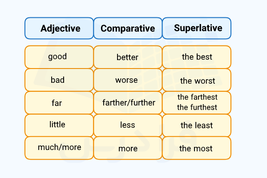Screen dimensions: 267x178
Task: Select the cell reading the most
Action: coord(197,148)
